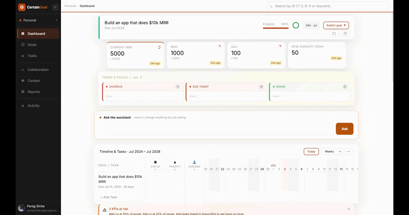Image resolution: width=409 pixels, height=215 pixels.
Task: Click the Doing count badge
Action: click(x=345, y=87)
